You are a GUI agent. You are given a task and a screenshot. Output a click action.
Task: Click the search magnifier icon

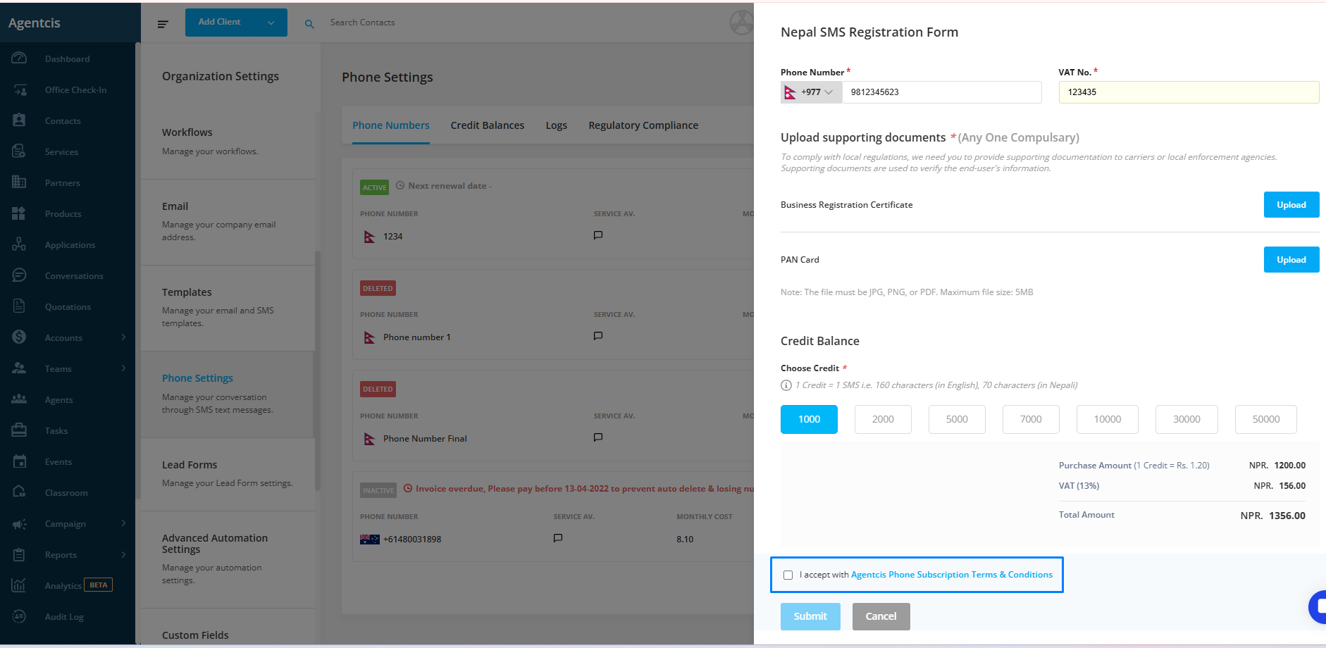309,24
